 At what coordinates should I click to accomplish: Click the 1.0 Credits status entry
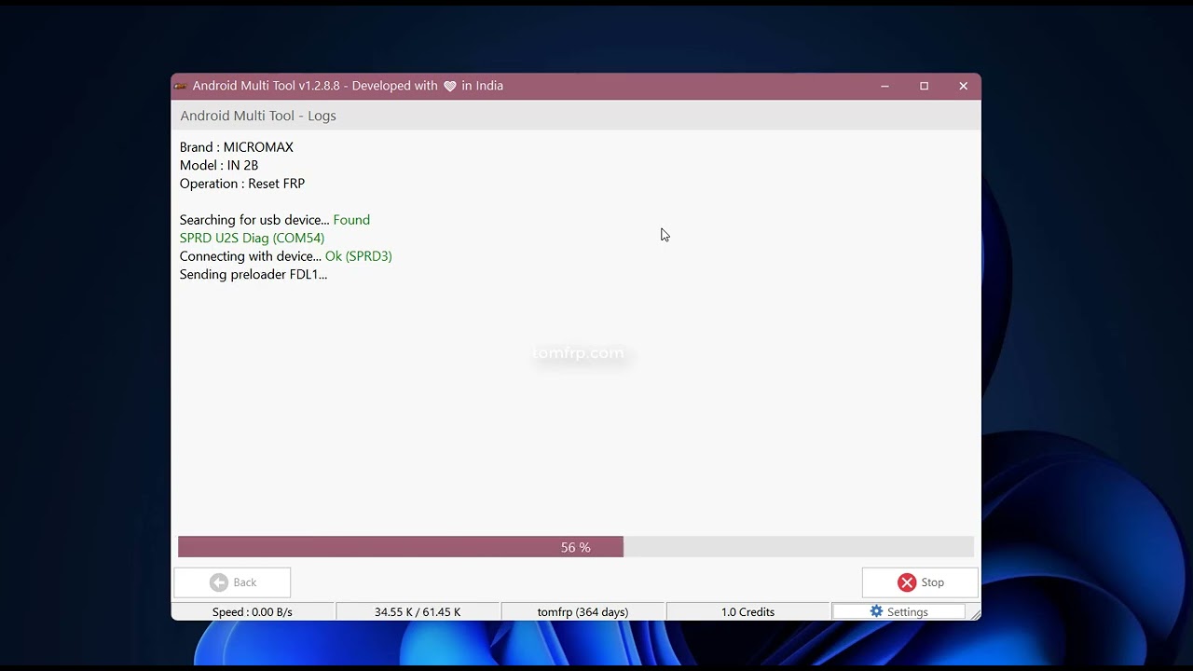coord(747,612)
